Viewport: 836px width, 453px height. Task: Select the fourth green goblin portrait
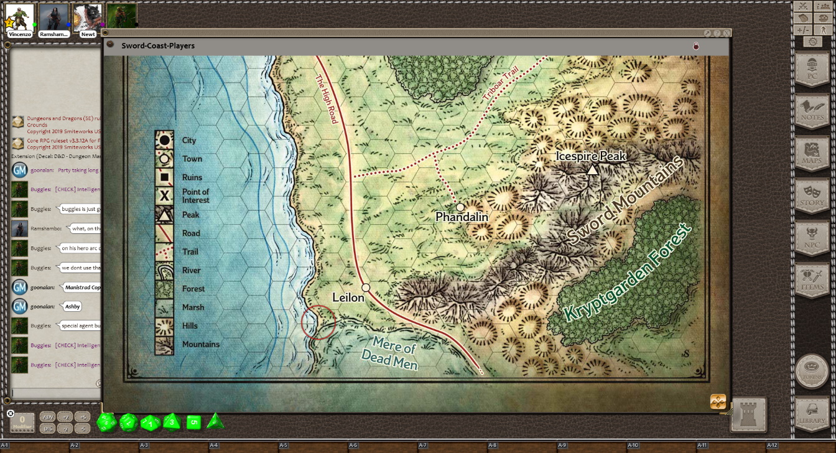(x=121, y=17)
